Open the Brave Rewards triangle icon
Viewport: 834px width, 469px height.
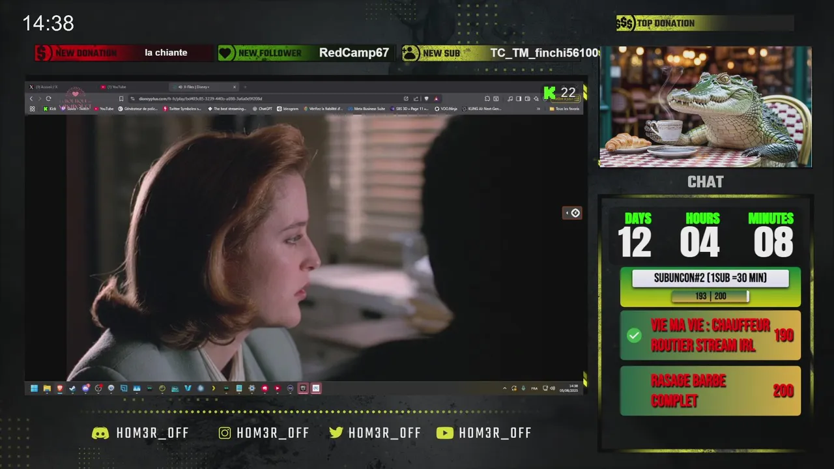click(437, 98)
